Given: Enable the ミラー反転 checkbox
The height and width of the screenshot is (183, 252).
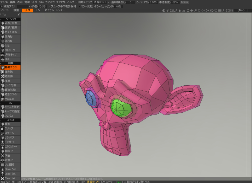Looking at the screenshot, I should tap(80, 6).
